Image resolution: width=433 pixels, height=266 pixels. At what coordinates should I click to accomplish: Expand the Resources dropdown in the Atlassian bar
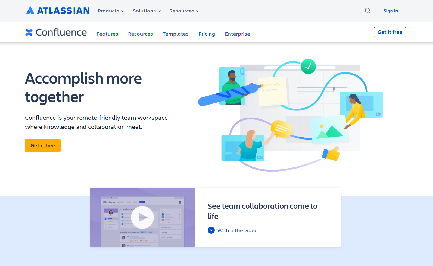[x=184, y=11]
